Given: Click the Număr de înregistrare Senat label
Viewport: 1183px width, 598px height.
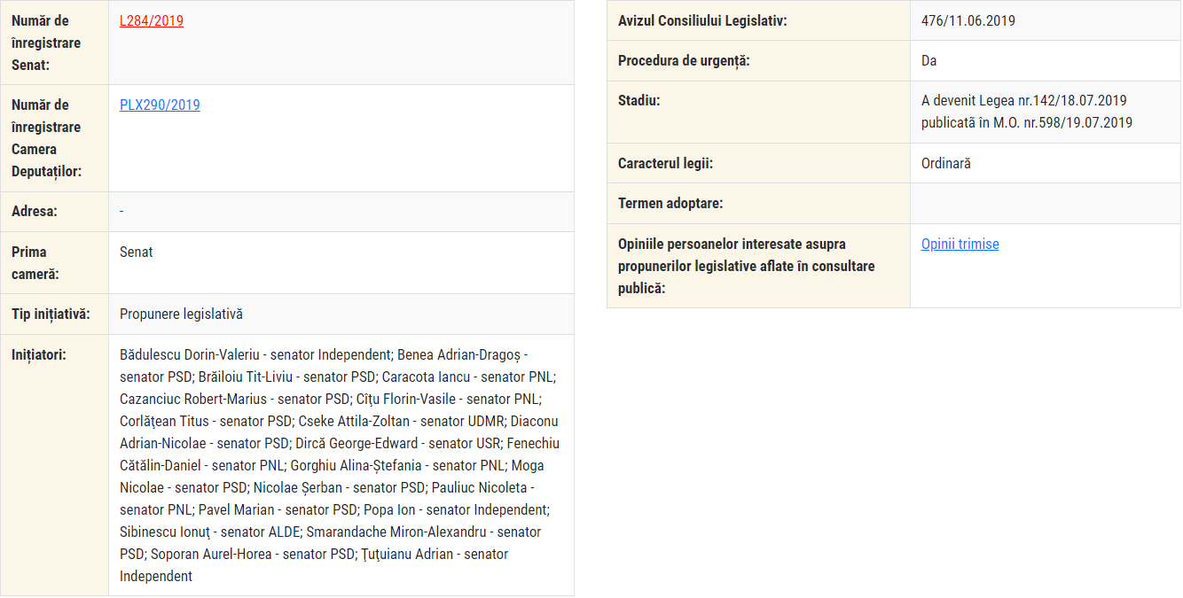Looking at the screenshot, I should [46, 43].
